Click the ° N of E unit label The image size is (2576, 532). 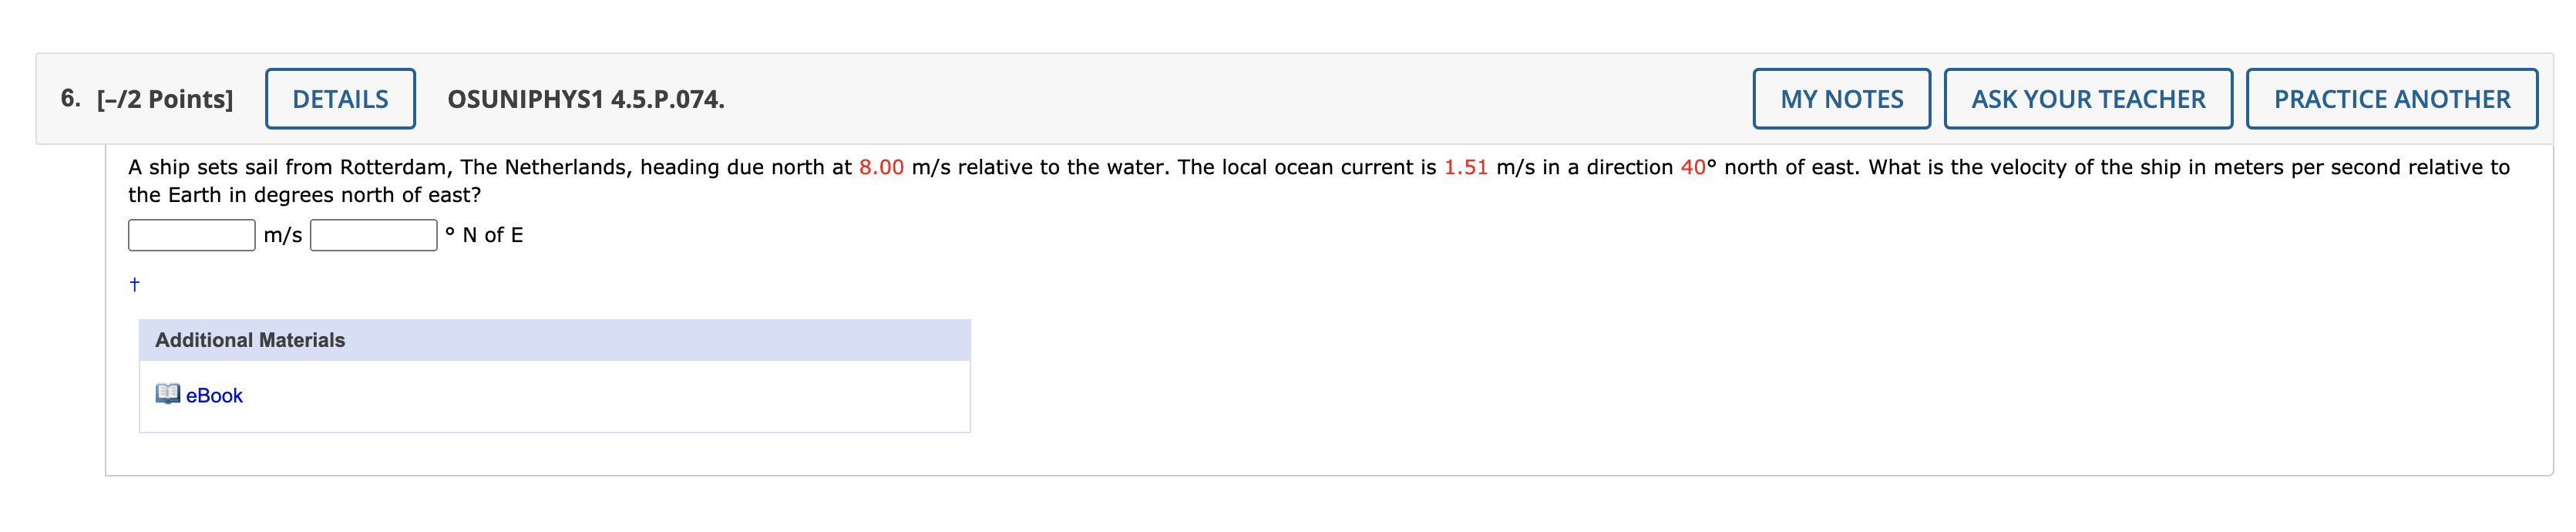point(485,235)
